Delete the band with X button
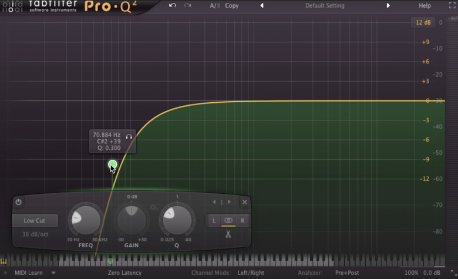Viewport: 458px width, 279px height. click(245, 202)
